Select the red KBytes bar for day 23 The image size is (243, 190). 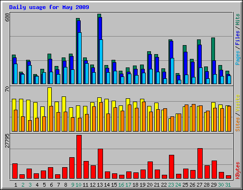click(171, 167)
